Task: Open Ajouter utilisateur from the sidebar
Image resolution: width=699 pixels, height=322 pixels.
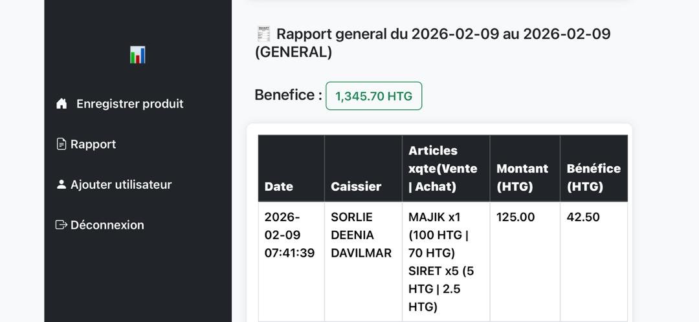Action: (121, 184)
